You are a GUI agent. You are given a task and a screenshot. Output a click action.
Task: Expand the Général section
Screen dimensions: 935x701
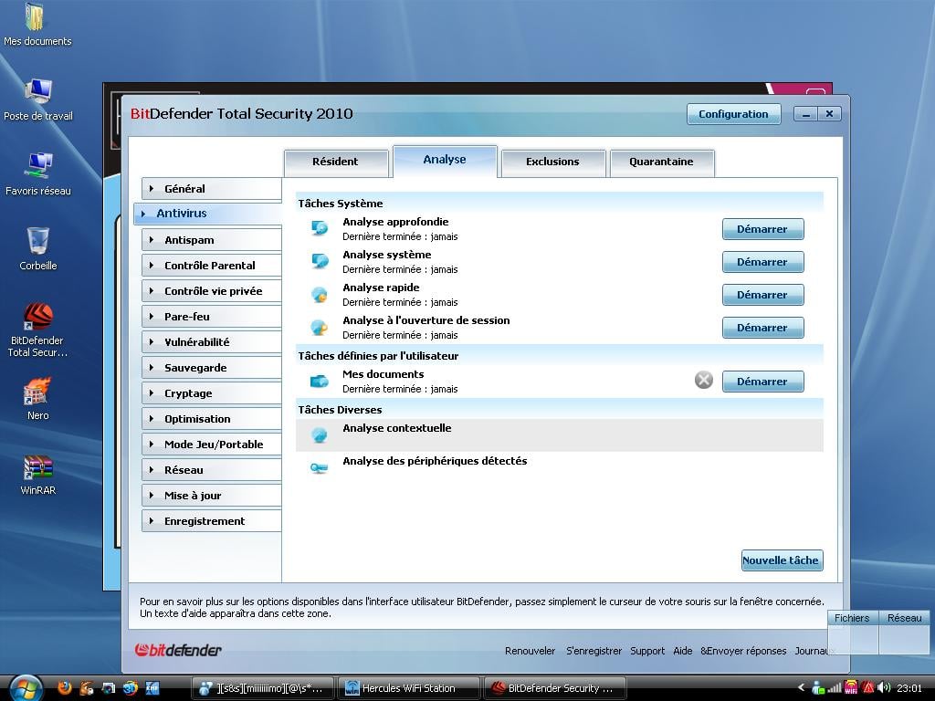coord(211,188)
